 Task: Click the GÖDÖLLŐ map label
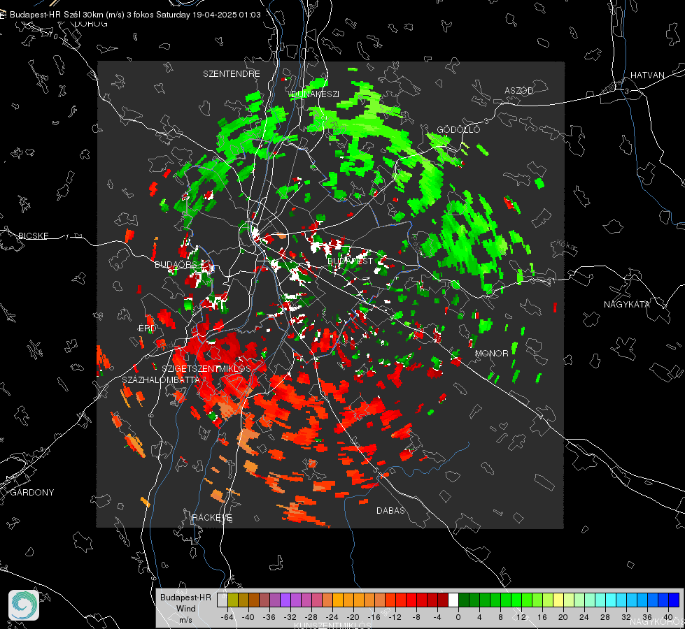click(x=458, y=129)
